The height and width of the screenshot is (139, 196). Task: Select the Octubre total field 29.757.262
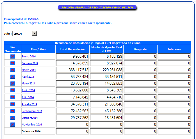coord(72,118)
